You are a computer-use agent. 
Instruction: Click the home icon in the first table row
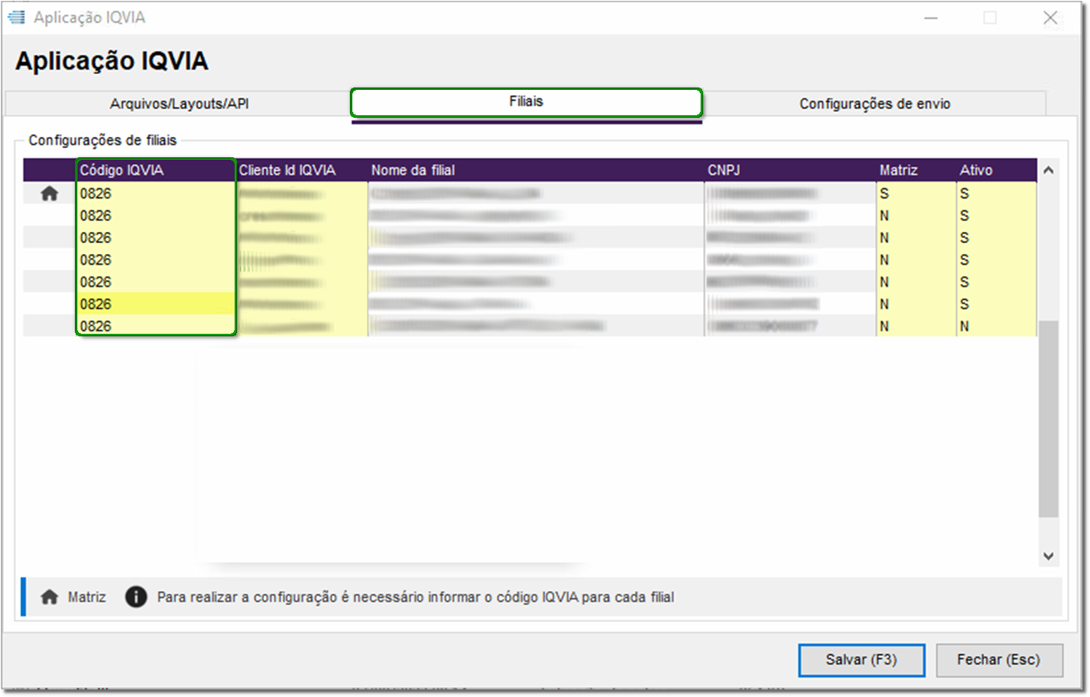tap(50, 193)
